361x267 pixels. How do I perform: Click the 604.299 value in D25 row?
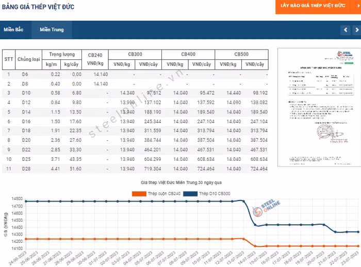pyautogui.click(x=153, y=159)
